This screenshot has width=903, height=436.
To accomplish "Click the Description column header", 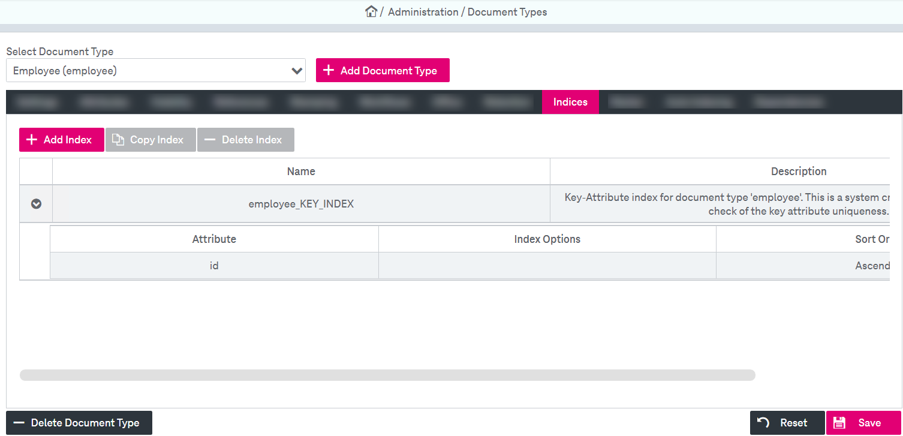I will 798,172.
